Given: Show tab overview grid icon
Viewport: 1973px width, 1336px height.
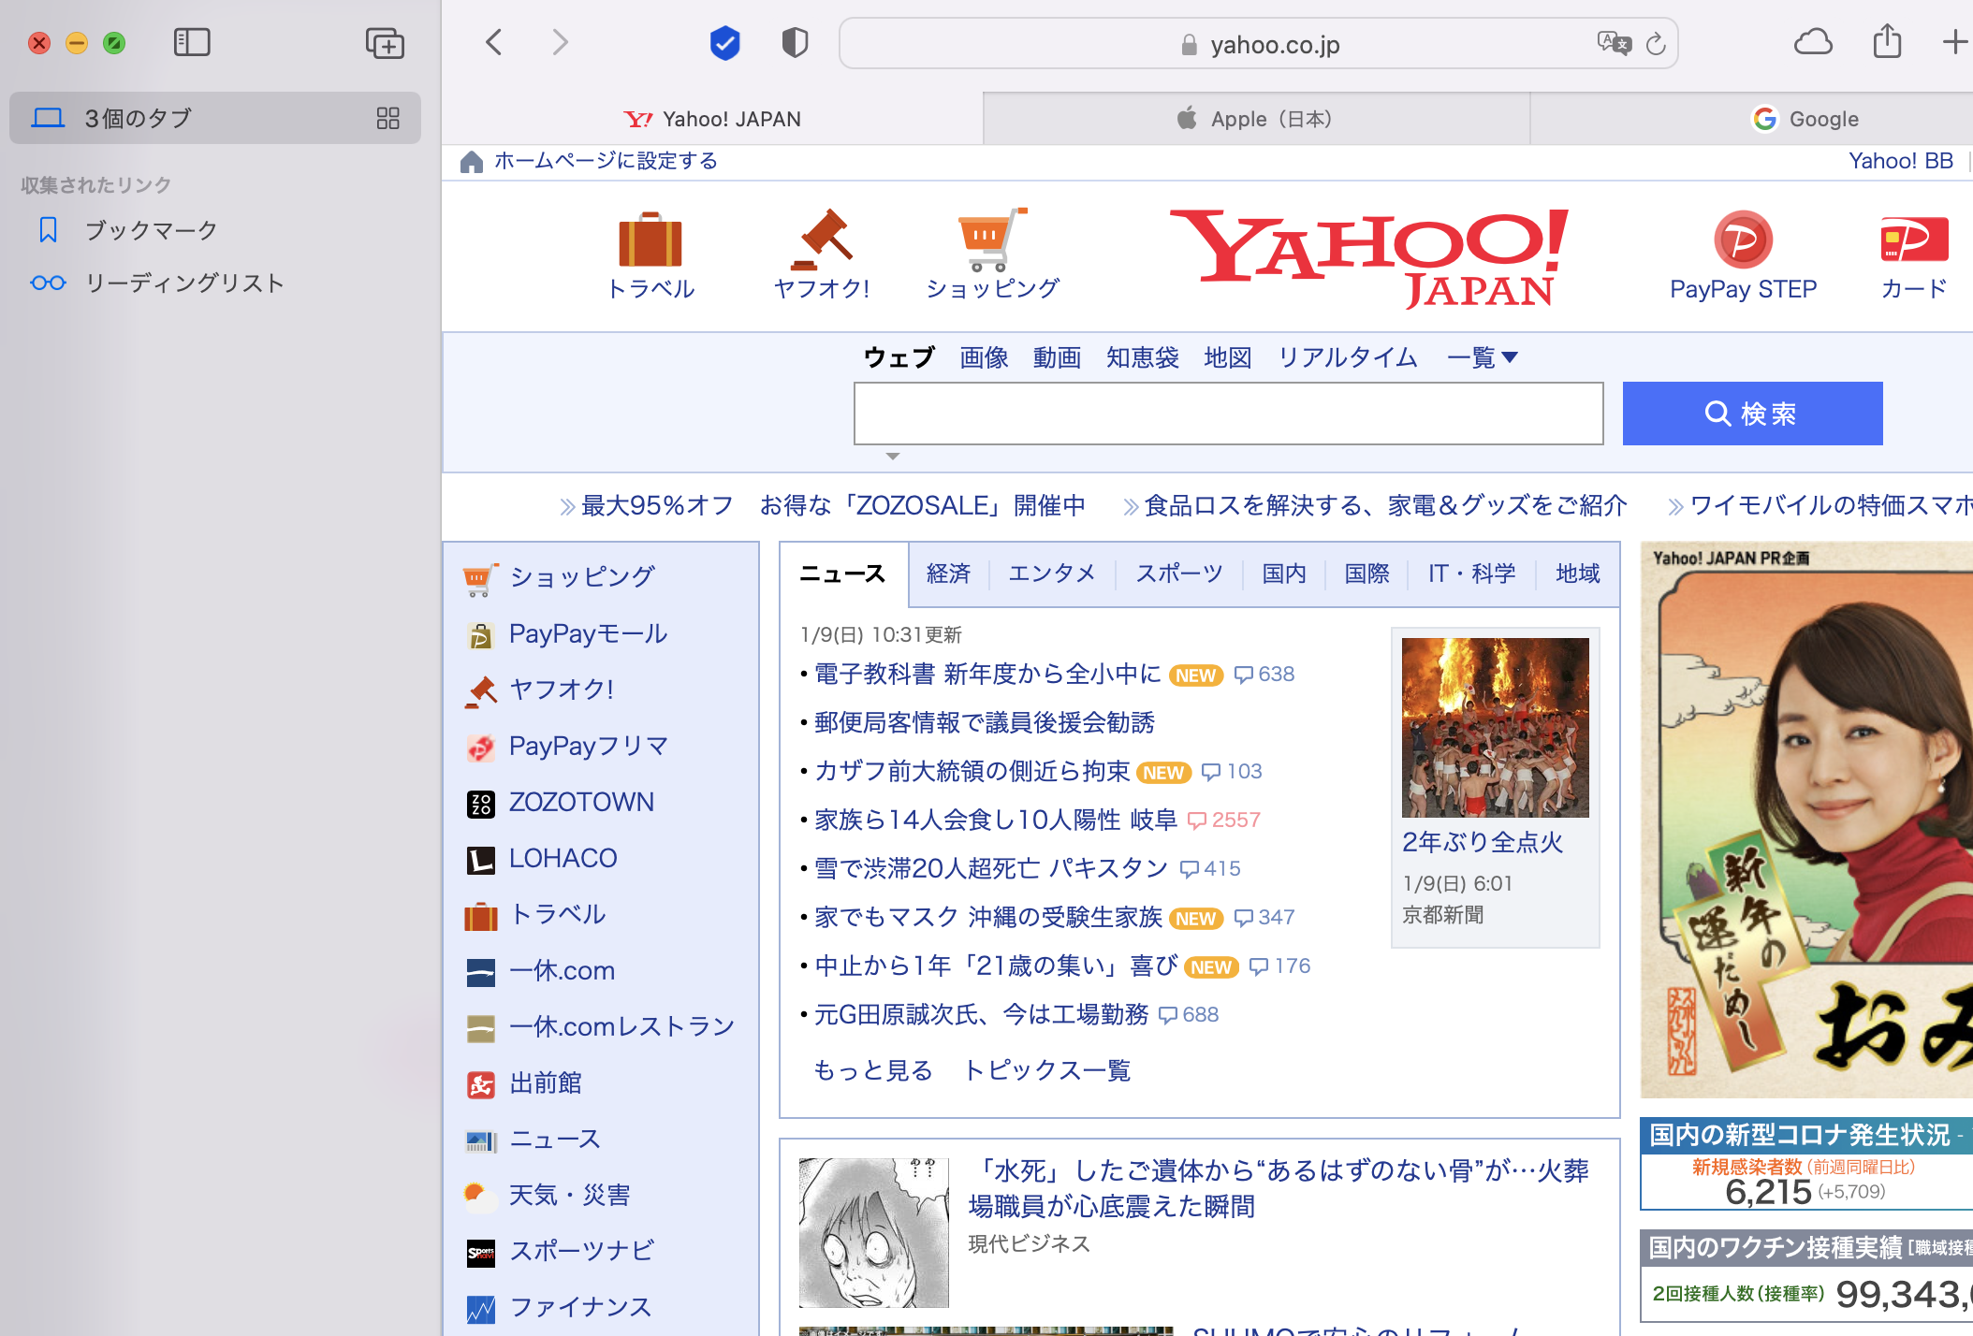Looking at the screenshot, I should coord(387,118).
